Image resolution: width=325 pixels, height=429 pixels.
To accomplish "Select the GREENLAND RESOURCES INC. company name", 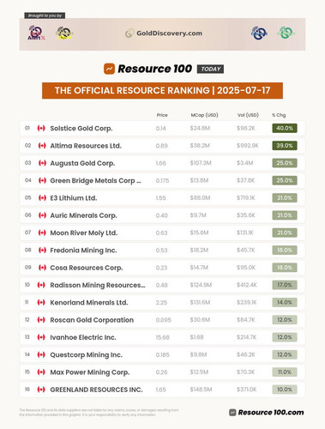I will click(96, 390).
